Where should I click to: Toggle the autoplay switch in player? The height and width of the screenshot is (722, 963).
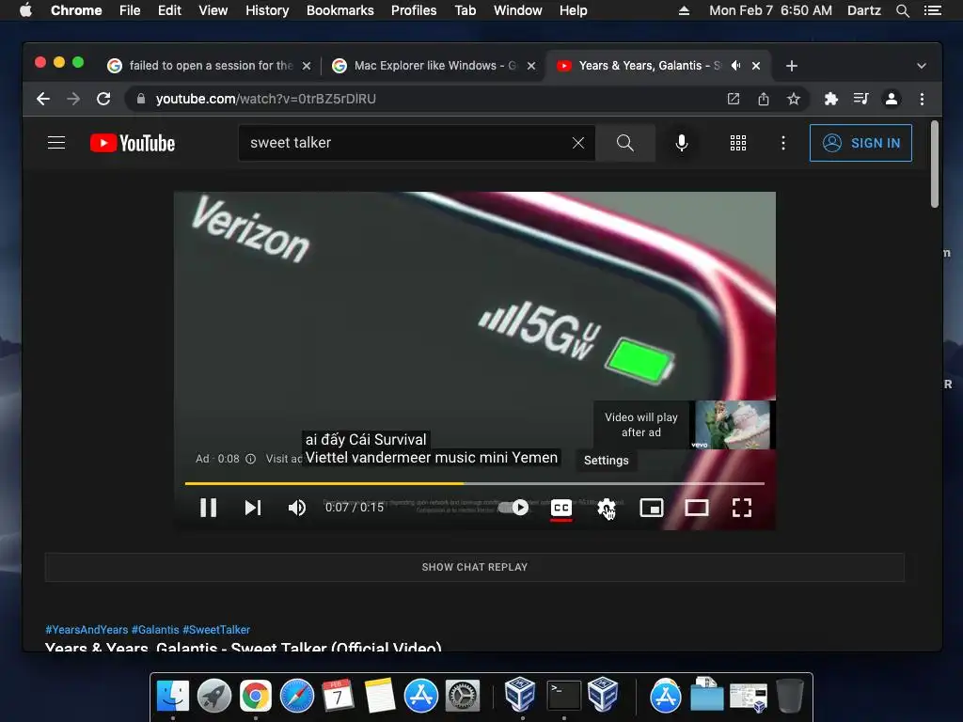click(x=513, y=508)
